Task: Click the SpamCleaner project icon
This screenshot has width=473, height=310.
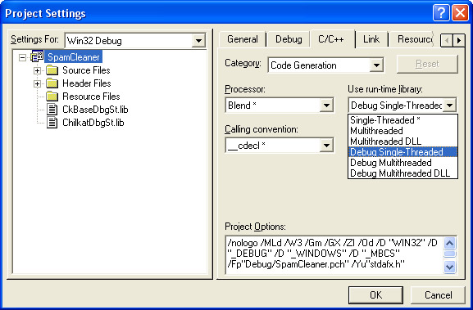Action: 37,56
